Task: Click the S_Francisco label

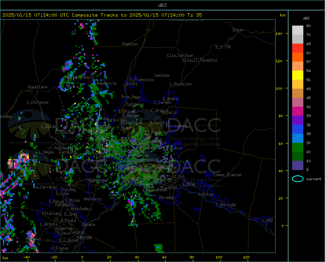Action: pyautogui.click(x=142, y=80)
